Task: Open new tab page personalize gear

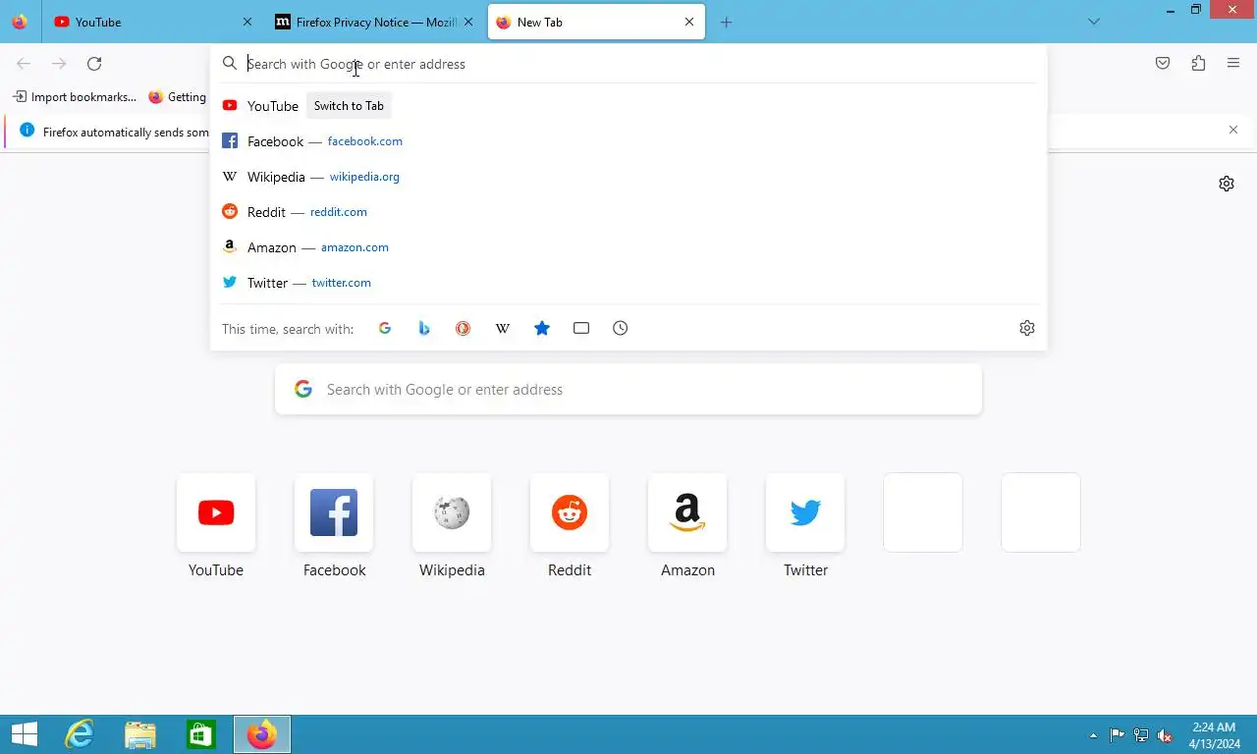Action: (x=1227, y=184)
